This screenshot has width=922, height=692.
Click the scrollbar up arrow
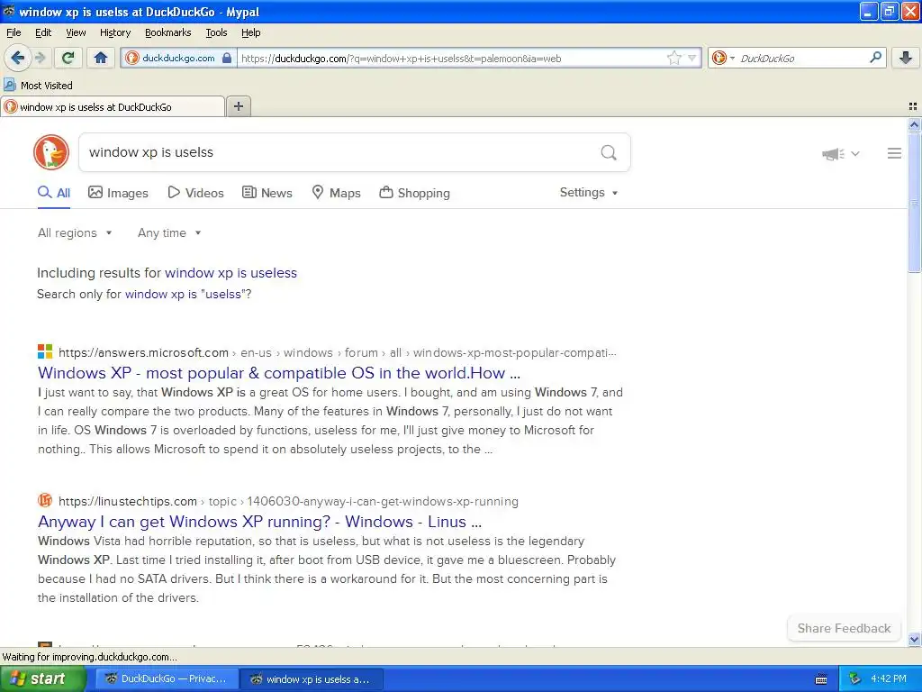click(x=914, y=124)
